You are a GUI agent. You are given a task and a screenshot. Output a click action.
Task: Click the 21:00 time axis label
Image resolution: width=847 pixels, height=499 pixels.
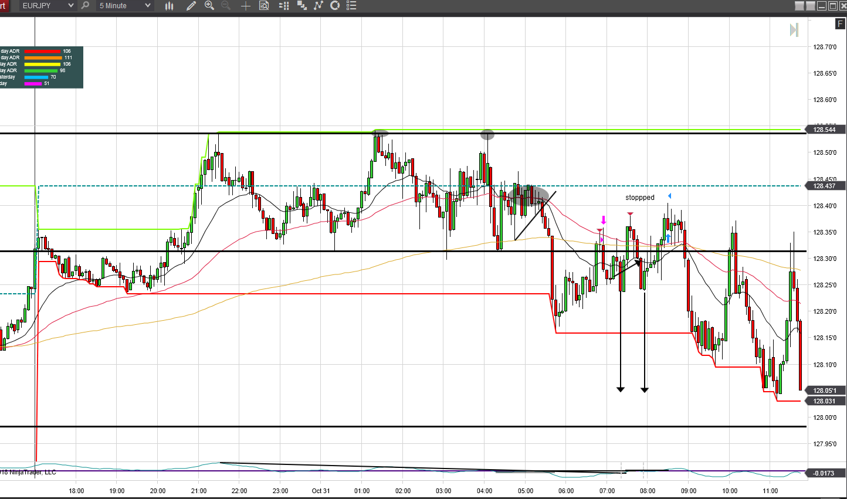(199, 491)
